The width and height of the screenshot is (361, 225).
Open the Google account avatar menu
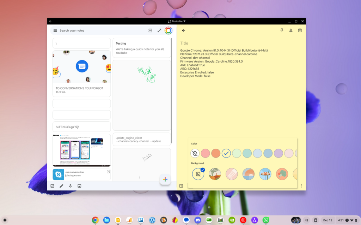(168, 30)
